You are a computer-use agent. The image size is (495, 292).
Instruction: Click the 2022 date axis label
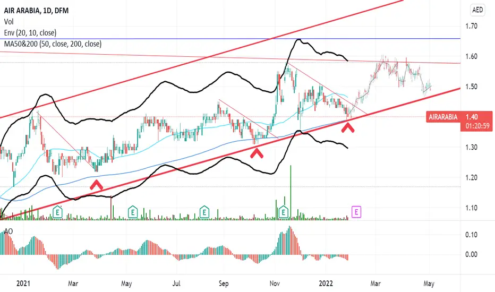(326, 283)
